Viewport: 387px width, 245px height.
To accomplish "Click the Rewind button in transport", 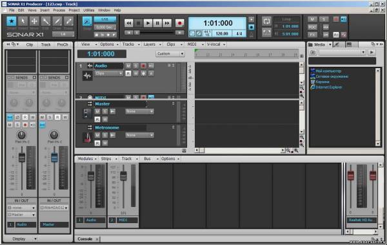I will tap(128, 23).
